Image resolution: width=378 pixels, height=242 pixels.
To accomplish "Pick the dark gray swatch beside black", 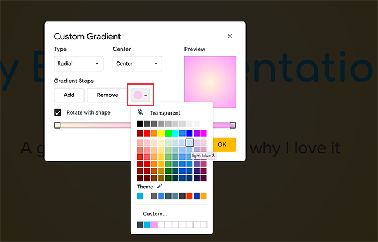I will 147,124.
